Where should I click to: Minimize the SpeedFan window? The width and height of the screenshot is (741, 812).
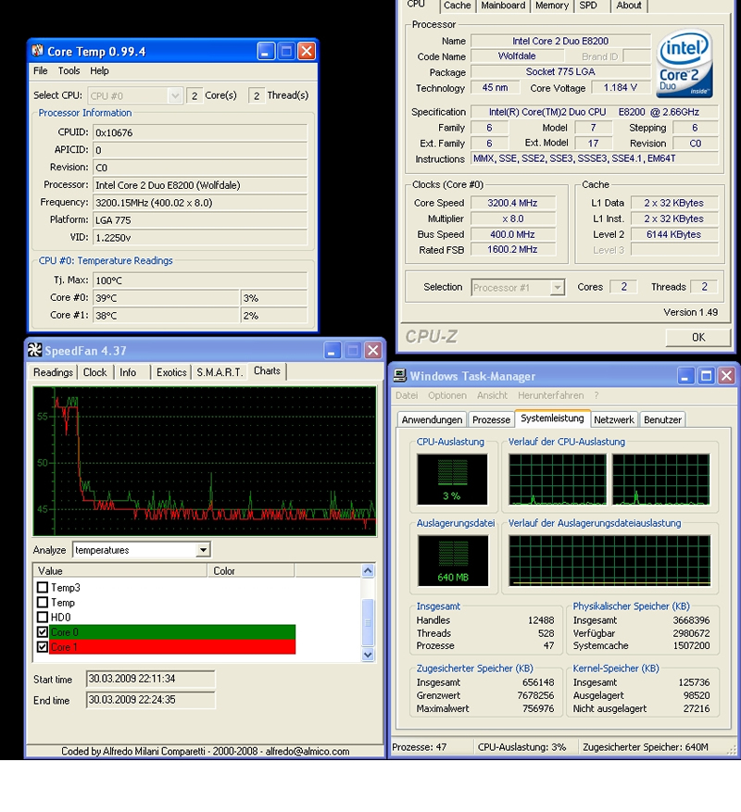click(333, 351)
